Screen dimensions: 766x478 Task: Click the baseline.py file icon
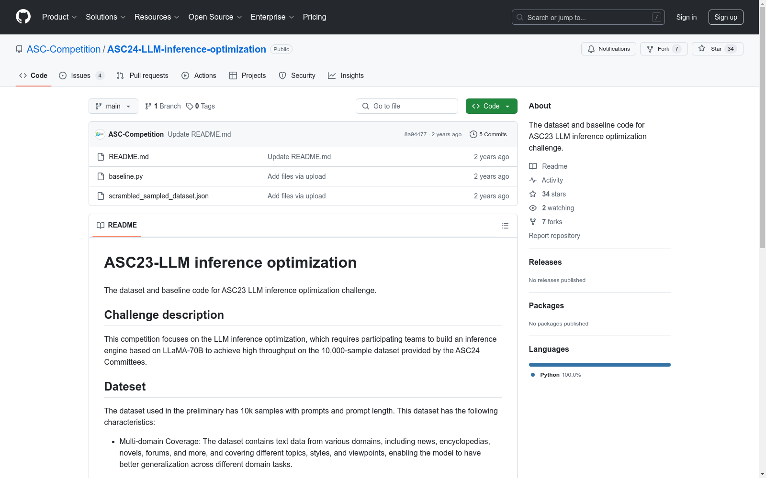pos(101,176)
